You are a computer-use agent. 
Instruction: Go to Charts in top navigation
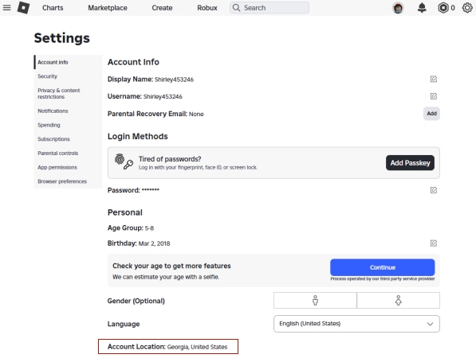pyautogui.click(x=53, y=8)
